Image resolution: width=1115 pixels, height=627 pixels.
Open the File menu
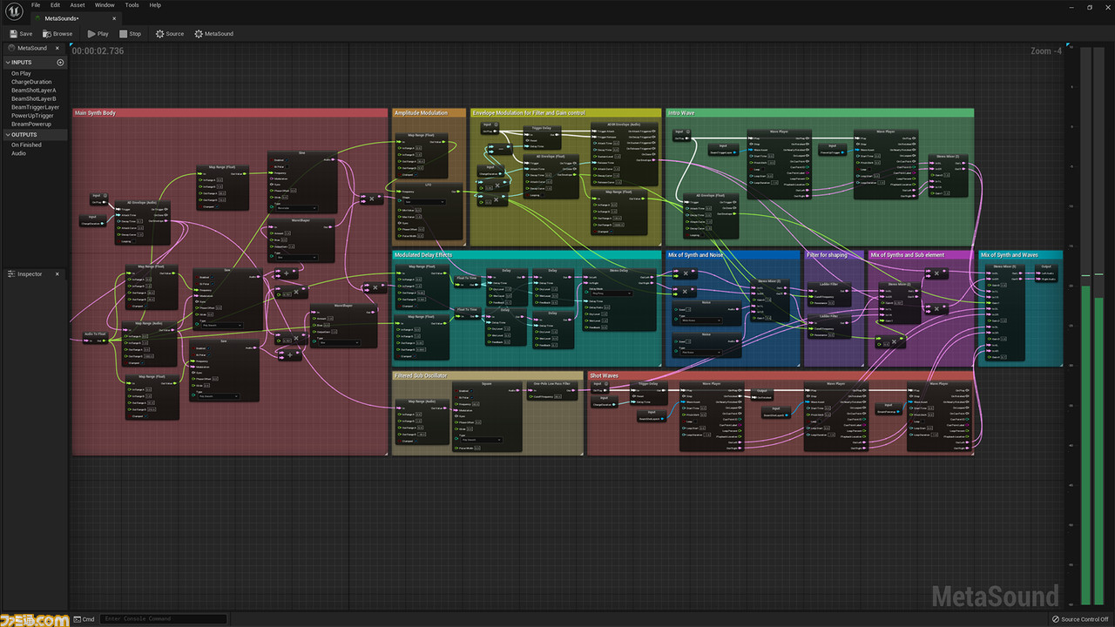(x=36, y=5)
